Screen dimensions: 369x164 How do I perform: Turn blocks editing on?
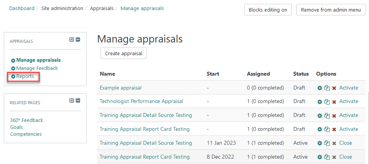[x=268, y=10]
